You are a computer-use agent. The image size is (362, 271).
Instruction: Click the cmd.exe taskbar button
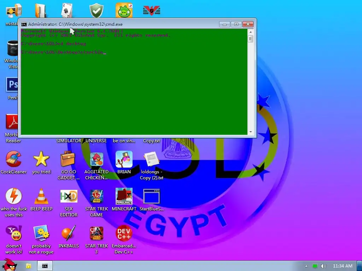click(x=45, y=266)
